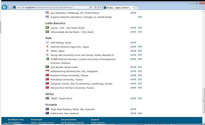Click FTP link for TENET South Africa
The image size is (205, 125).
click(140, 98)
